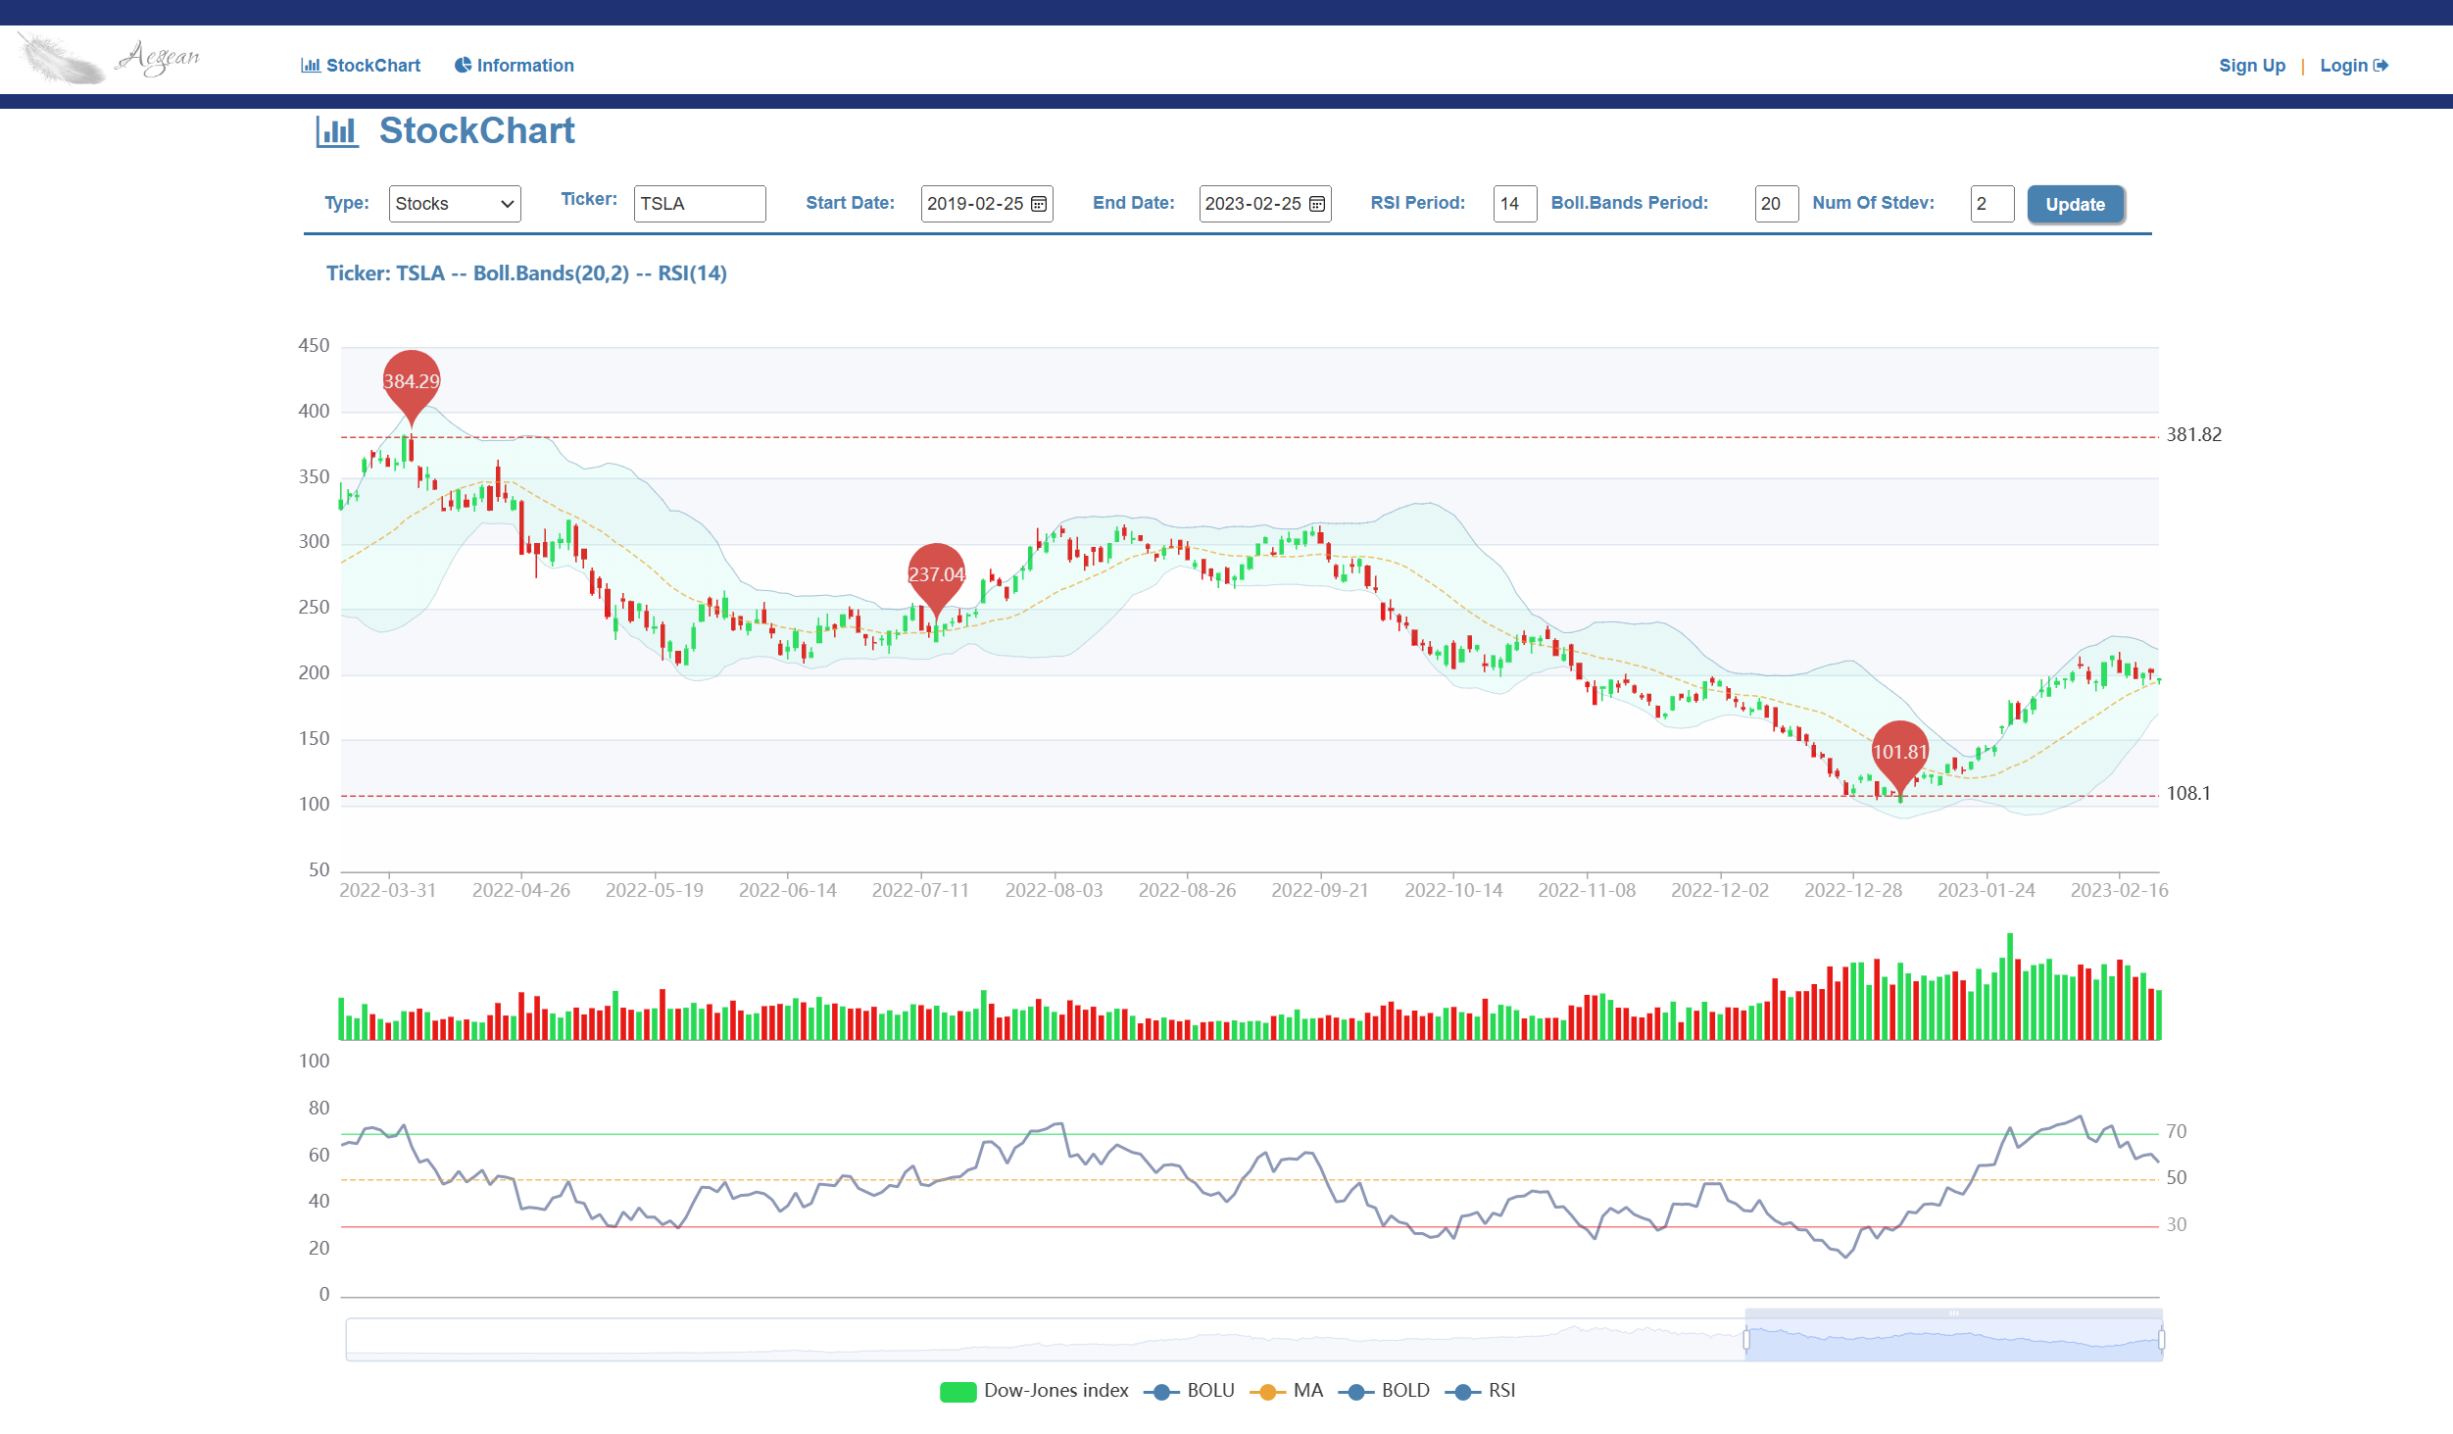Click the Ticker input field showing TSLA
The image size is (2453, 1434).
[698, 203]
